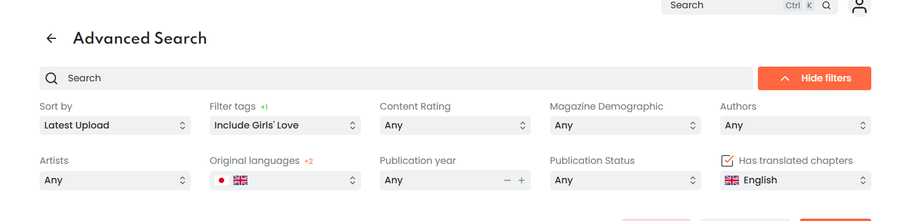The height and width of the screenshot is (221, 915).
Task: Open the Artists dropdown
Action: point(115,180)
